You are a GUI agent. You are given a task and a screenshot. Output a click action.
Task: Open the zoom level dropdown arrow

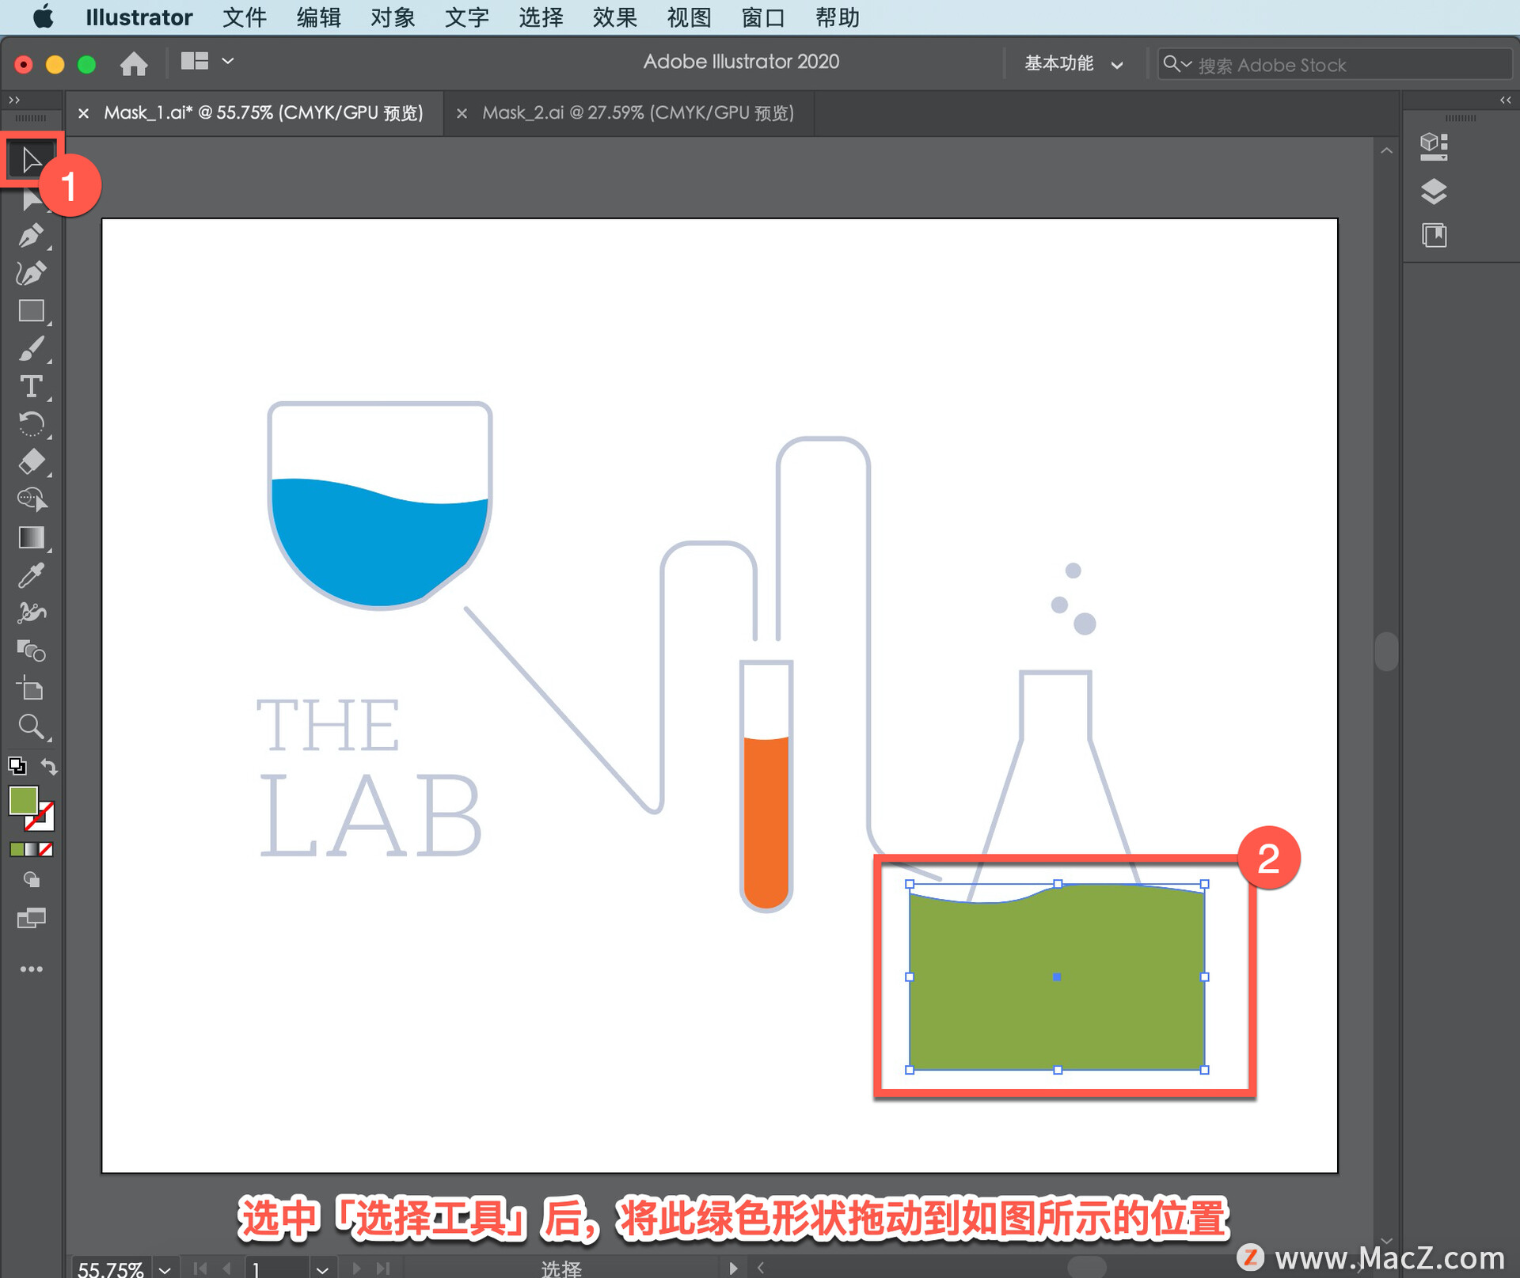165,1269
